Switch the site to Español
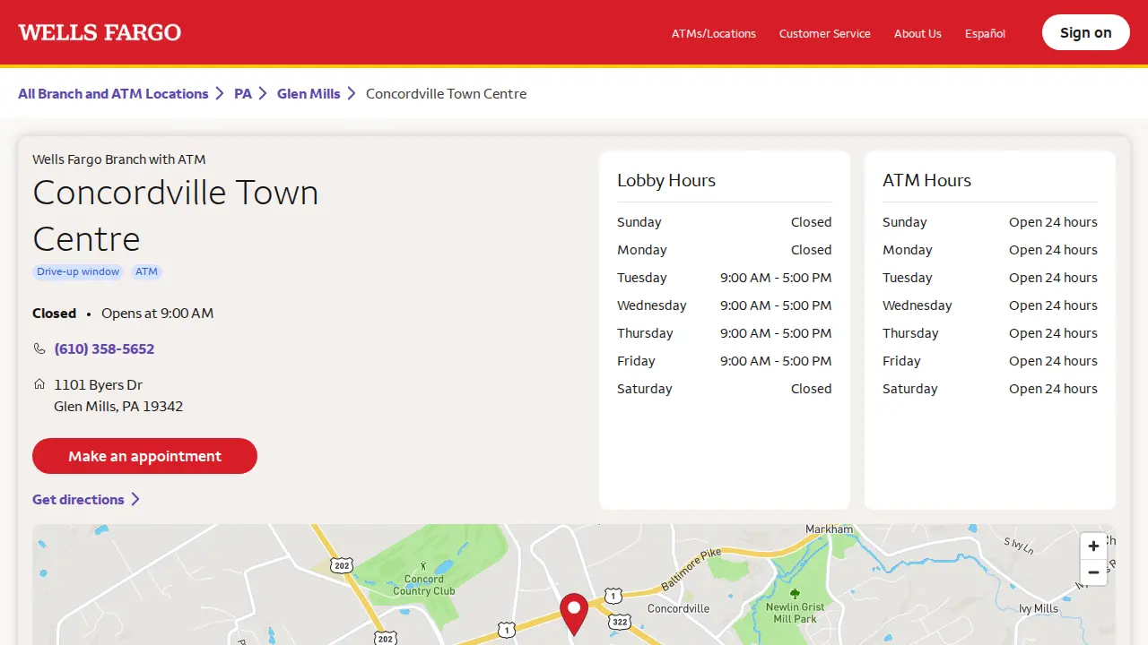 (985, 33)
